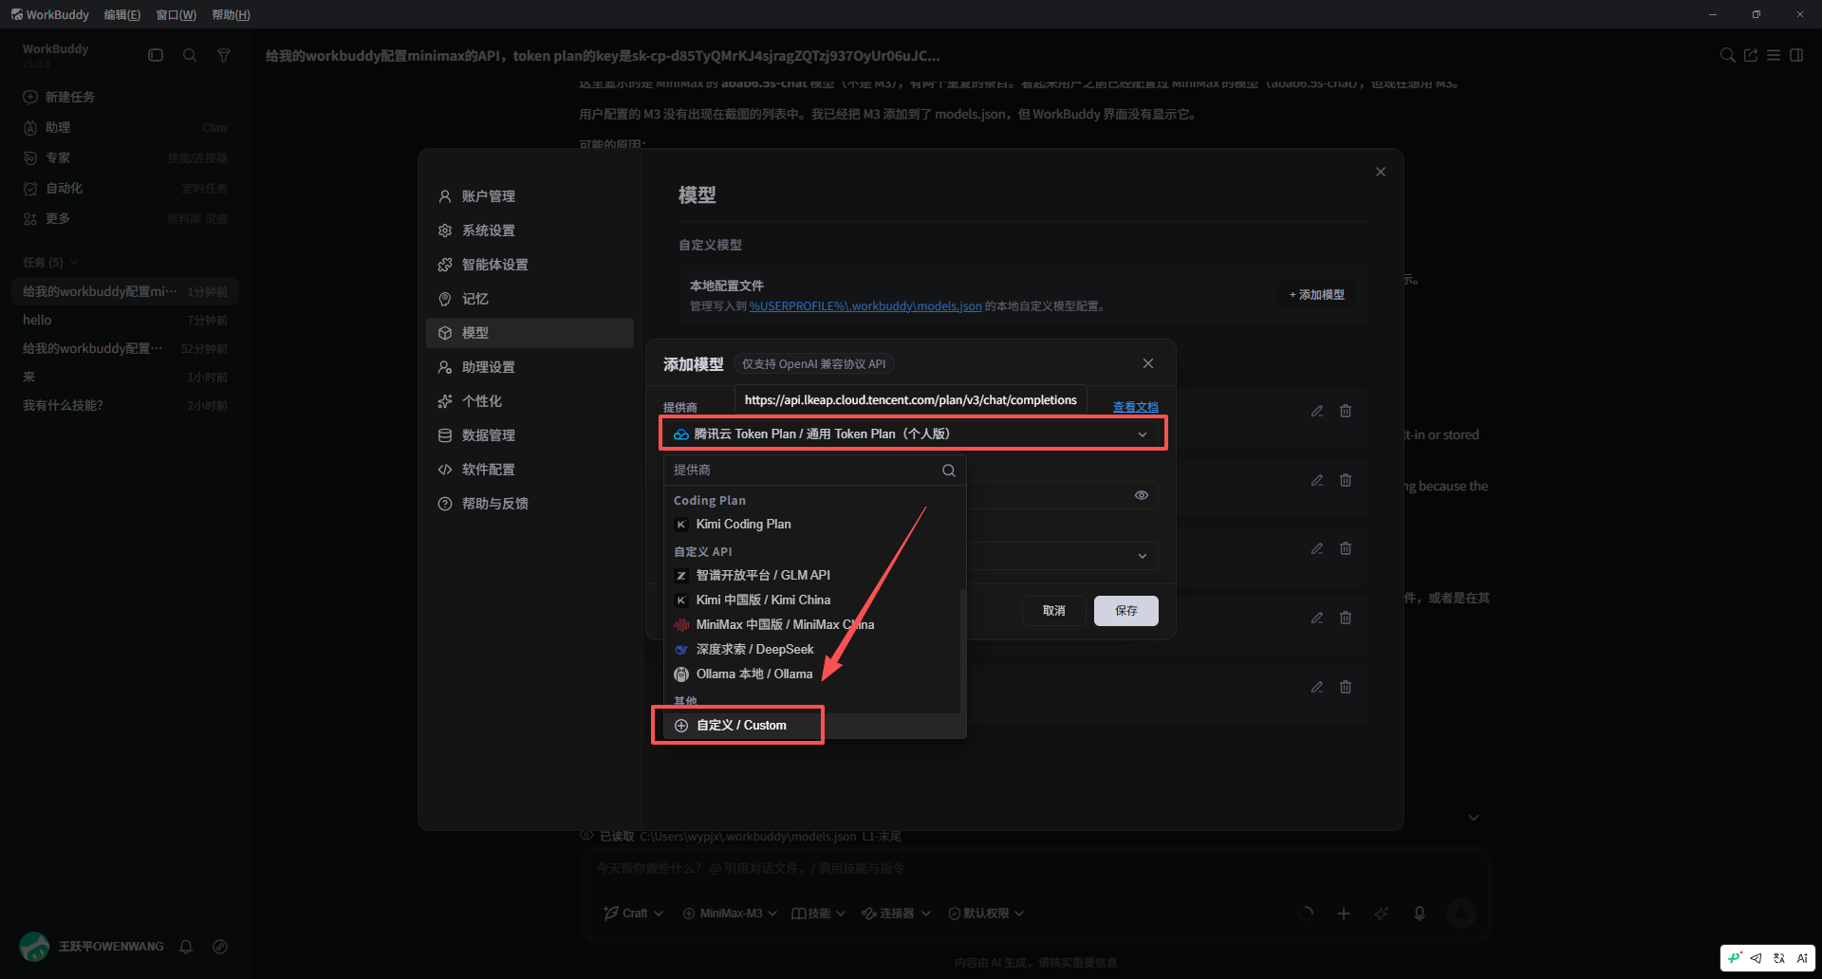Open 账户管理 settings section
This screenshot has height=979, width=1822.
[x=530, y=196]
